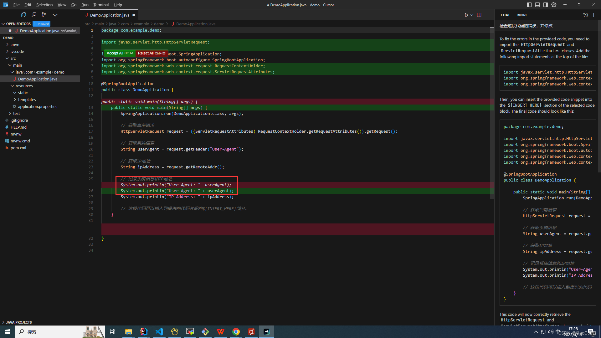Toggle the secondary sidebar layout icon
The height and width of the screenshot is (338, 601).
click(546, 5)
